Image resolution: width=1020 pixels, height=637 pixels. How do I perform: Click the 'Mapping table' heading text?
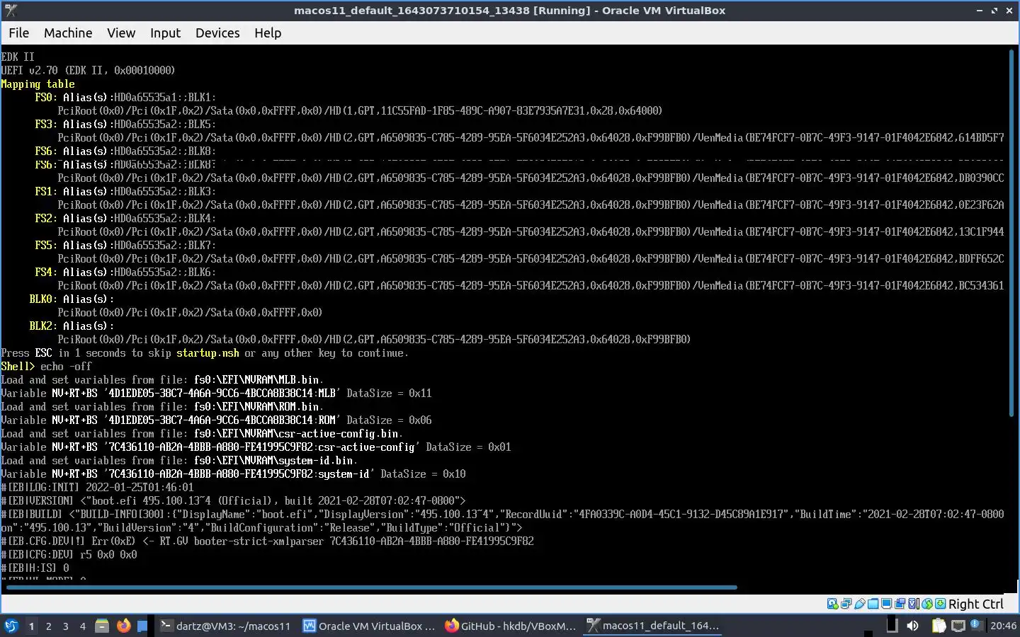coord(38,84)
